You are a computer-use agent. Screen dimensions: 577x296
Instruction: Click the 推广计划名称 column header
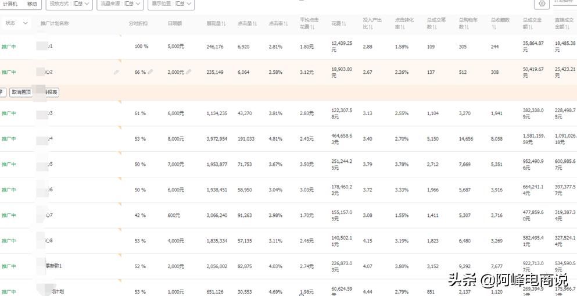coord(55,23)
